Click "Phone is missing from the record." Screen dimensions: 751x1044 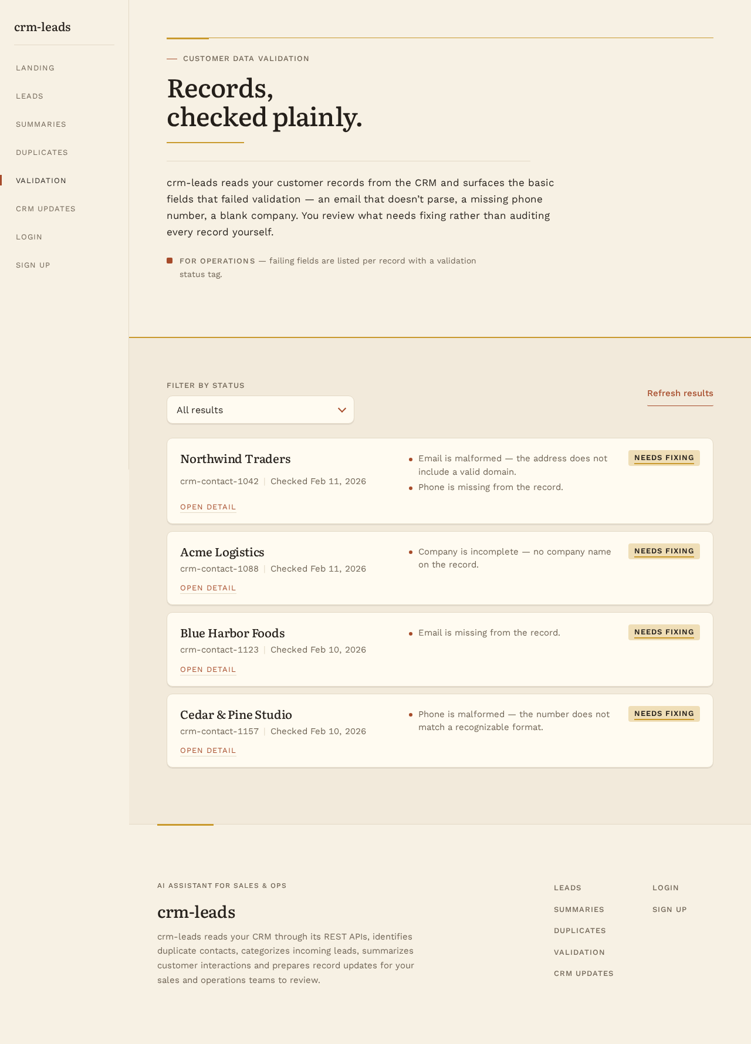pyautogui.click(x=490, y=487)
